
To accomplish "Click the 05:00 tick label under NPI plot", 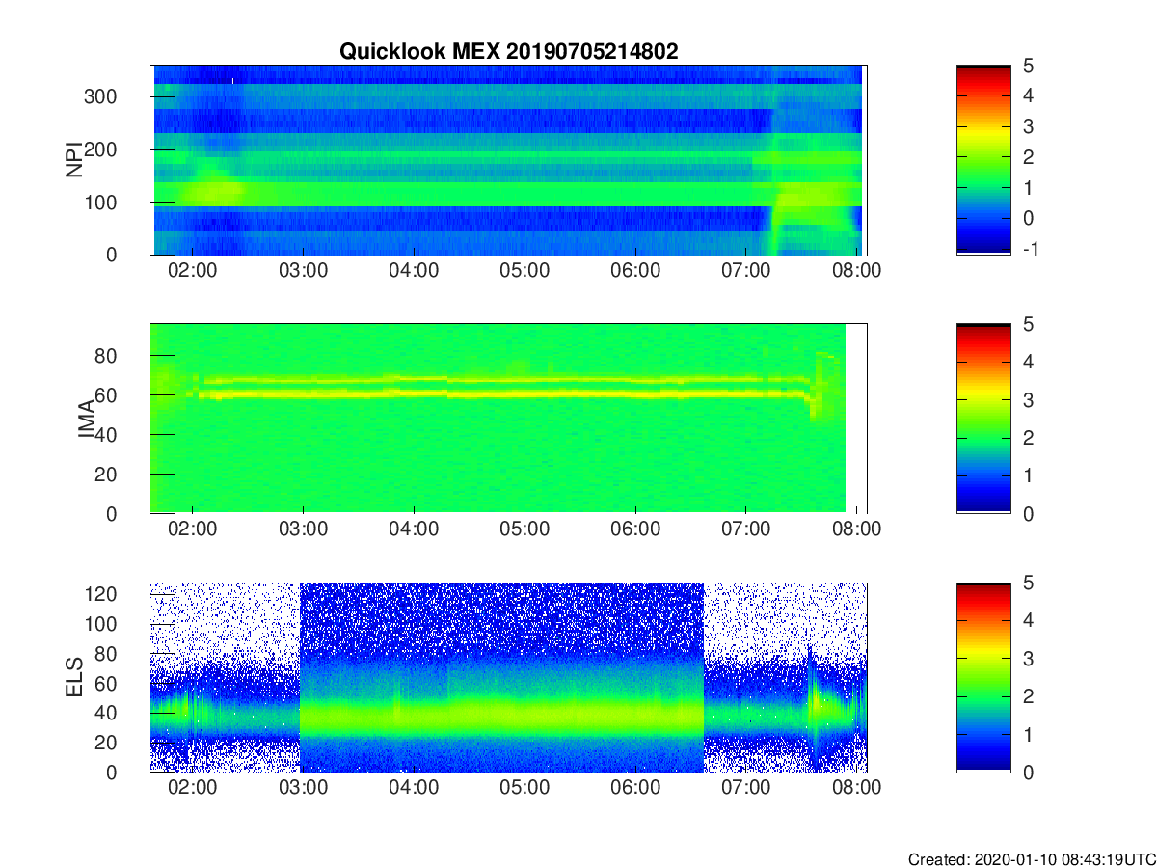I will pos(525,271).
